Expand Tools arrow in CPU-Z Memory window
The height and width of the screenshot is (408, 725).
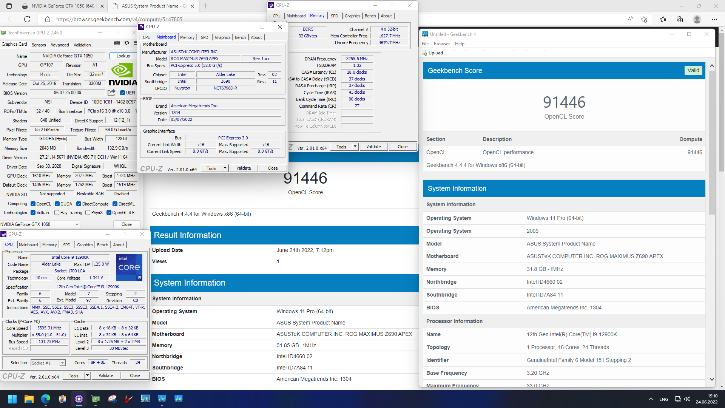pos(355,147)
